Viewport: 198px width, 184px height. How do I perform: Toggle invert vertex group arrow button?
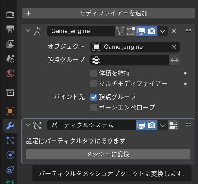pos(175,60)
